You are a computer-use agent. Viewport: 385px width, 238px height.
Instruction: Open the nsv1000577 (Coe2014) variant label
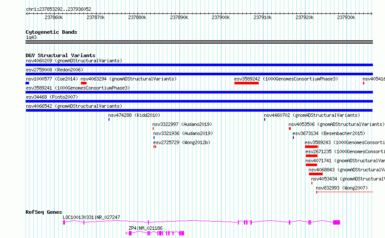(52, 79)
